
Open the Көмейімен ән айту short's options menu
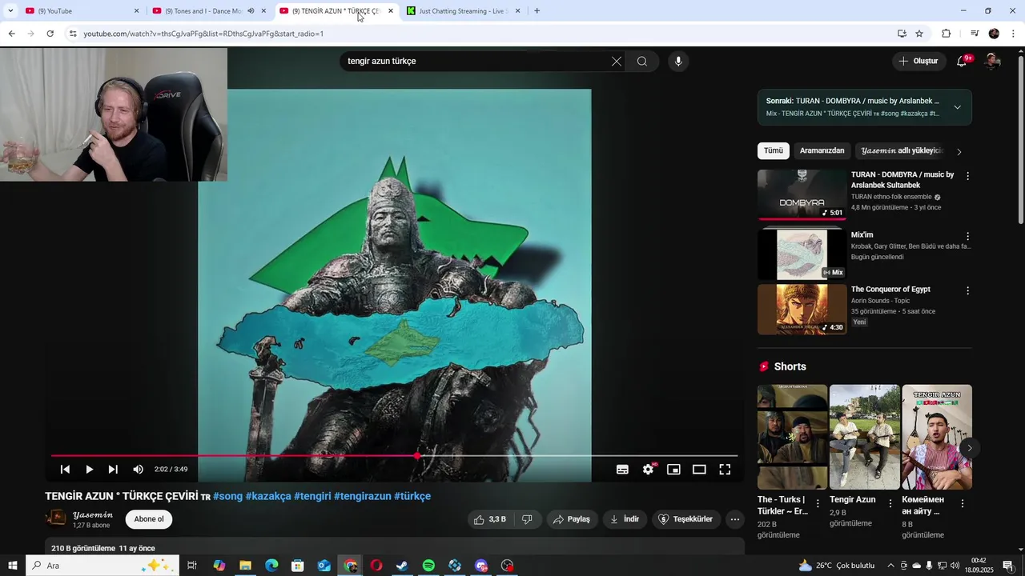(x=963, y=504)
